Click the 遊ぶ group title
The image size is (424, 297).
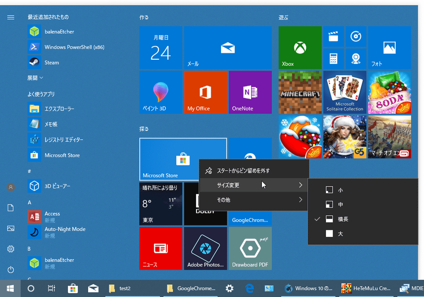click(284, 17)
